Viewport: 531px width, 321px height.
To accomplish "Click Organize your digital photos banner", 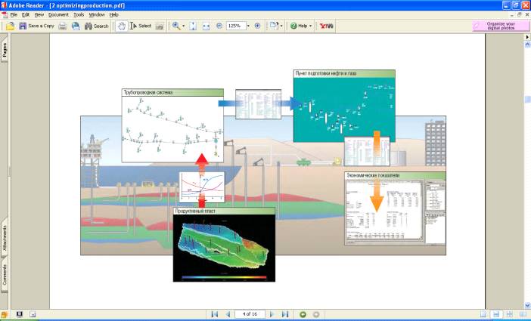I will click(501, 26).
